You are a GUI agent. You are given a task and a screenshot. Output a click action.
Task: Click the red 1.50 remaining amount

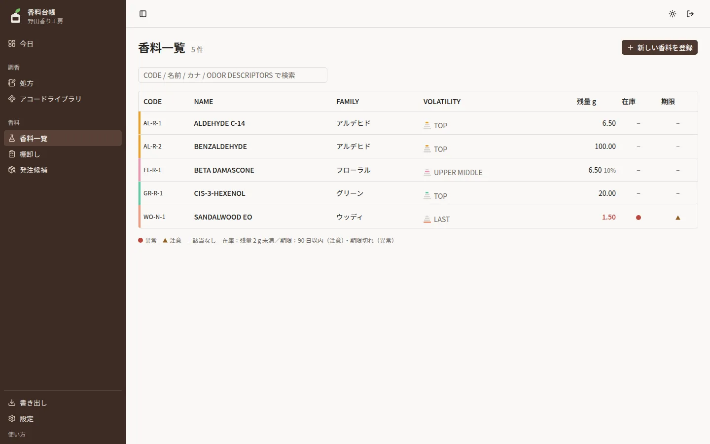point(609,217)
